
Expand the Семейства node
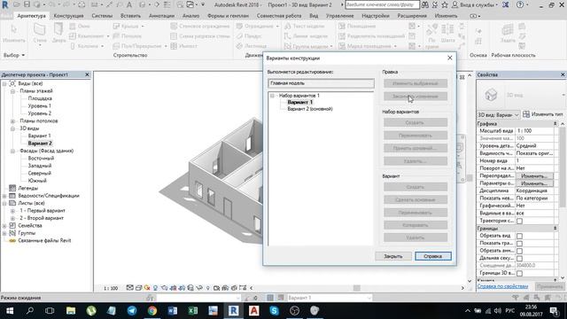point(4,226)
